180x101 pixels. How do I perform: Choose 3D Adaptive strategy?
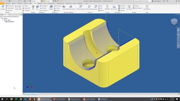click(51, 8)
